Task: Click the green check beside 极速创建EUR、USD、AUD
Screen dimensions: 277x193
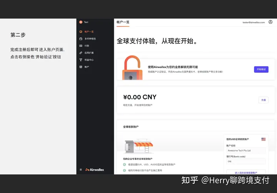Action: click(124, 165)
